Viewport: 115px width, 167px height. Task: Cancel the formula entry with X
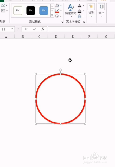(x=26, y=29)
